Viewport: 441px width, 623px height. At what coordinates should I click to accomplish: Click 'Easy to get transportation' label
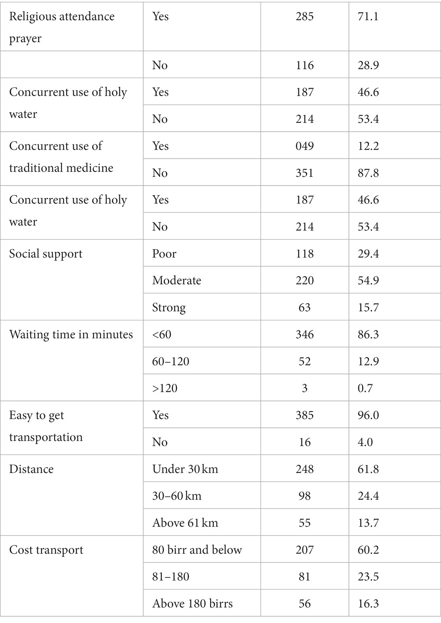(46, 426)
